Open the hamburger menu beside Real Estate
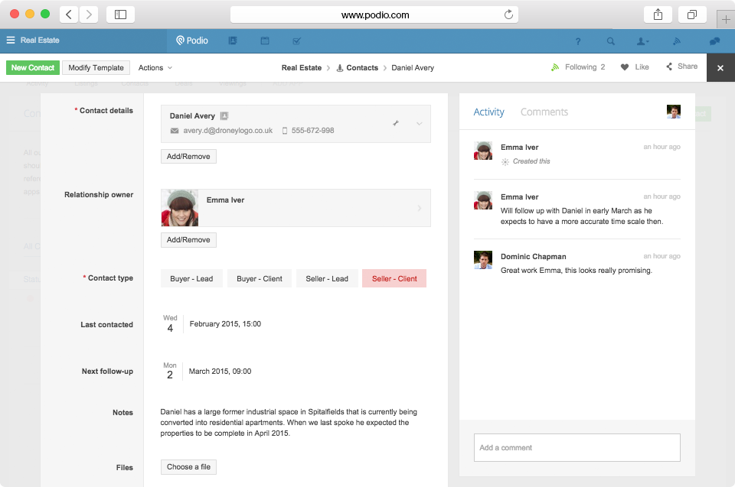Screen dimensions: 735x487 tap(11, 41)
